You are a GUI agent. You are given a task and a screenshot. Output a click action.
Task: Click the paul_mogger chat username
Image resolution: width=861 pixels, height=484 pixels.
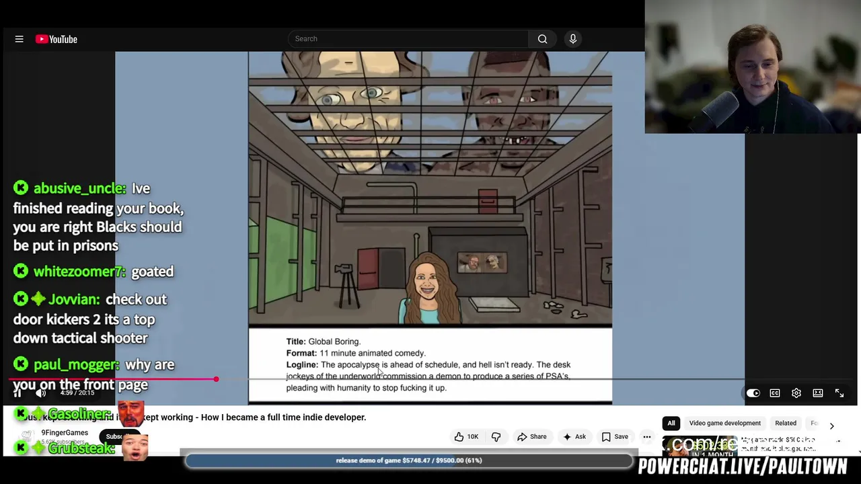point(77,364)
